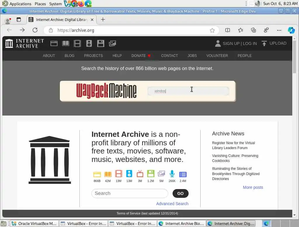Switch to Internet Archive Blog taskbar window
Screen dimensions: 299x227
[182, 223]
